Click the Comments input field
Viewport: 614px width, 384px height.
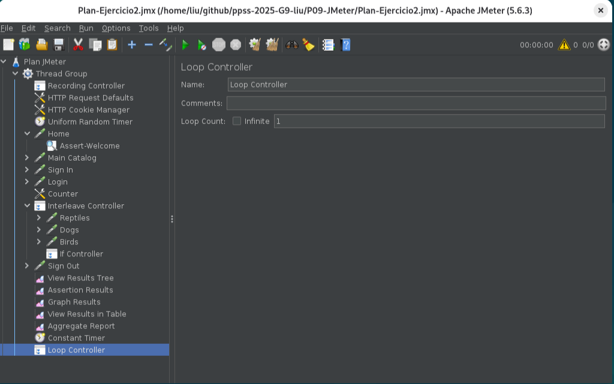pos(416,103)
